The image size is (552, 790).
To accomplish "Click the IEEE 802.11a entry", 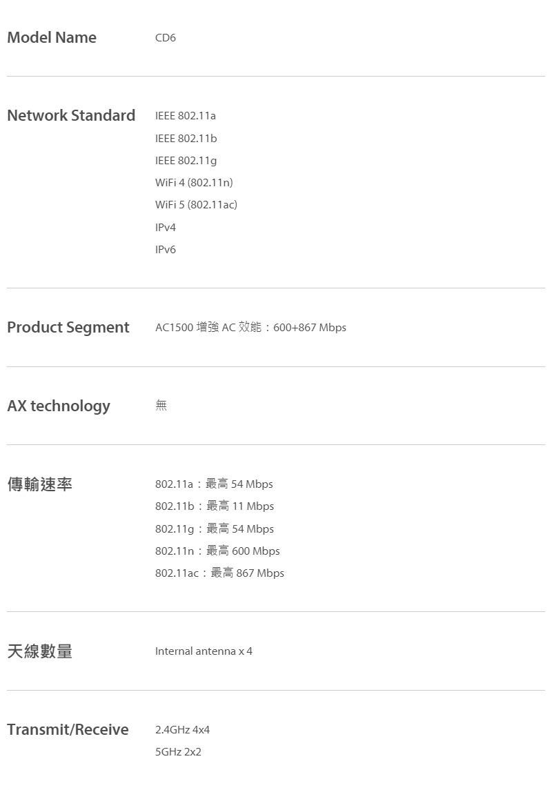I will 186,116.
